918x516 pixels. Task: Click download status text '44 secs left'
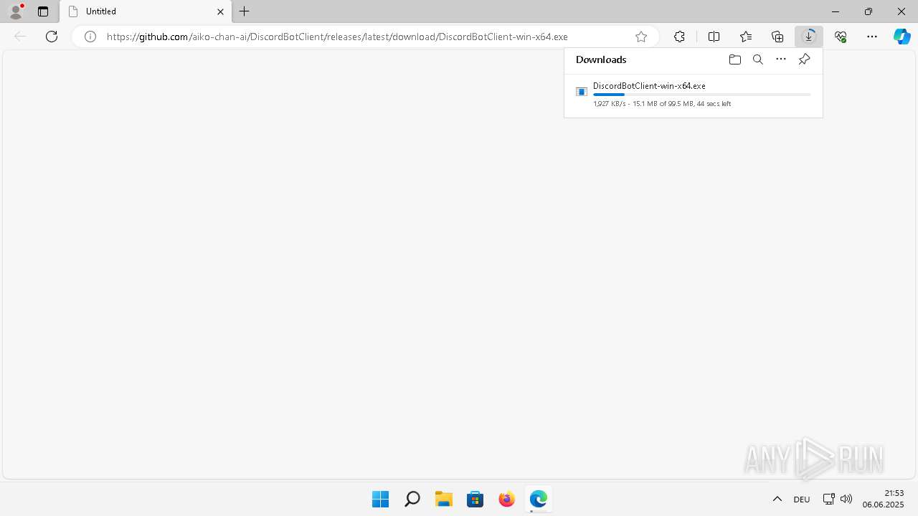click(x=714, y=104)
